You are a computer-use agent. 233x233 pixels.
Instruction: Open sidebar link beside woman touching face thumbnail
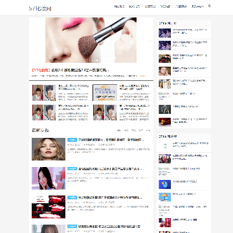[x=190, y=69]
